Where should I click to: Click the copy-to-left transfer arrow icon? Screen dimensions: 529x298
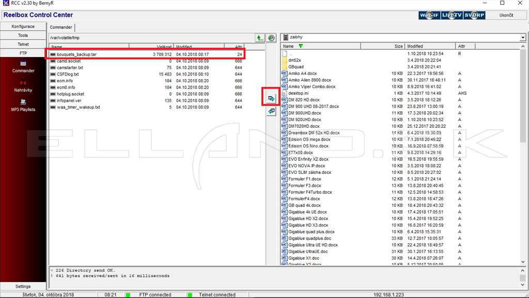(x=271, y=111)
